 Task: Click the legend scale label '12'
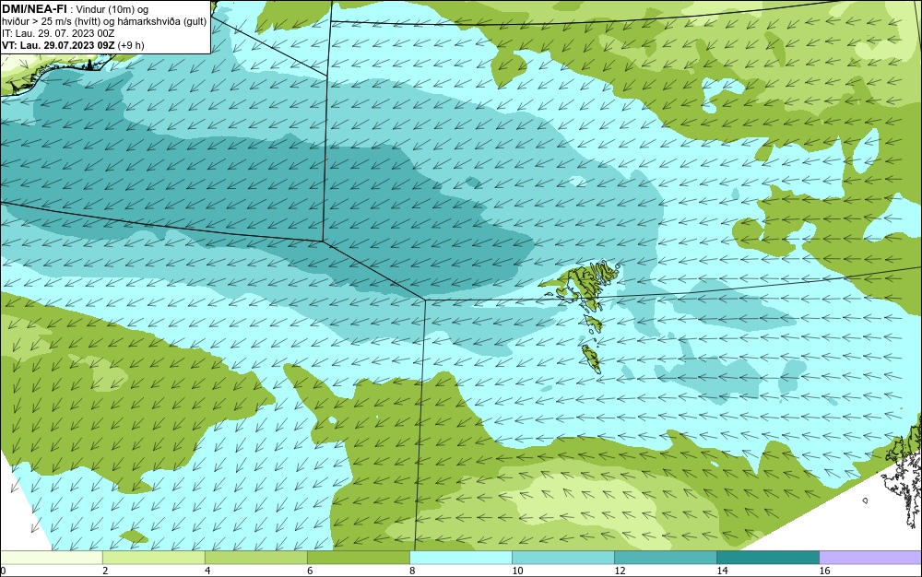pyautogui.click(x=620, y=571)
